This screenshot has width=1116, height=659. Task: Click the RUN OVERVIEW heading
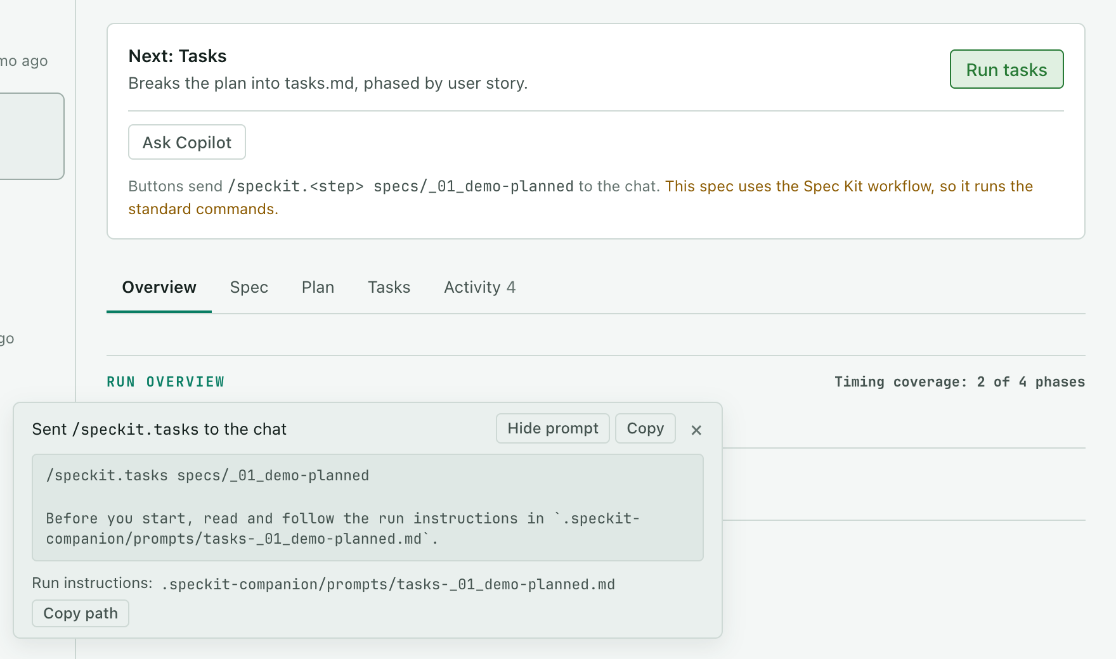(166, 381)
